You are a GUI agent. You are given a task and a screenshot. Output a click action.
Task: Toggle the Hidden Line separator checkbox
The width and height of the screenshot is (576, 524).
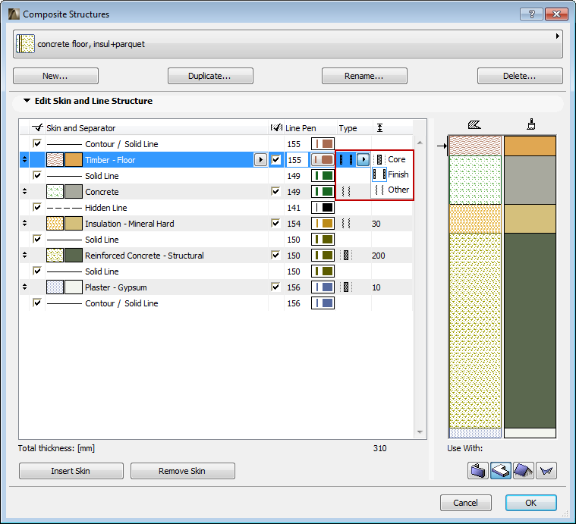(x=37, y=207)
